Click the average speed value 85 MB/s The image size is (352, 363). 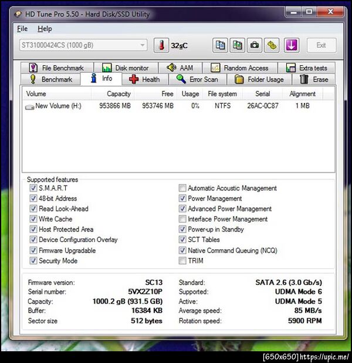308,311
